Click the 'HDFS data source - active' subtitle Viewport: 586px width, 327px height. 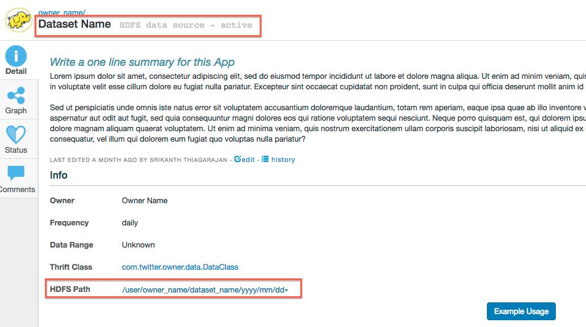(186, 25)
